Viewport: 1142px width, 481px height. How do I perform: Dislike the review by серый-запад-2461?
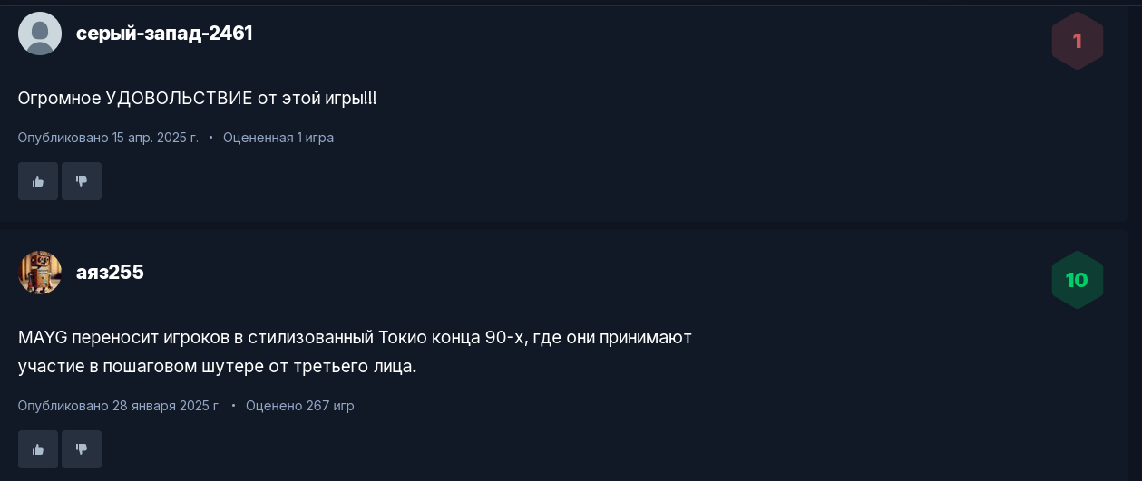[x=82, y=181]
